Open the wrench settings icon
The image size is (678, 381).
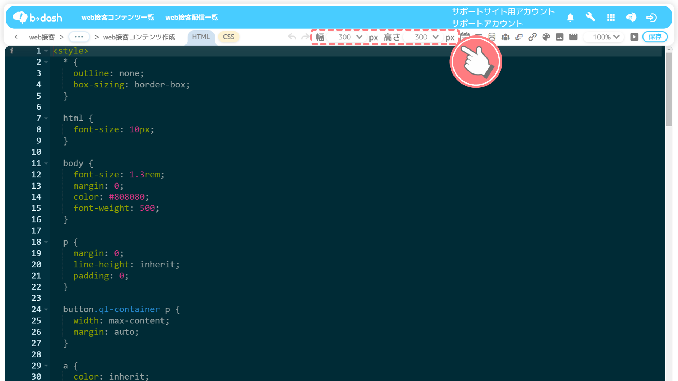coord(590,17)
